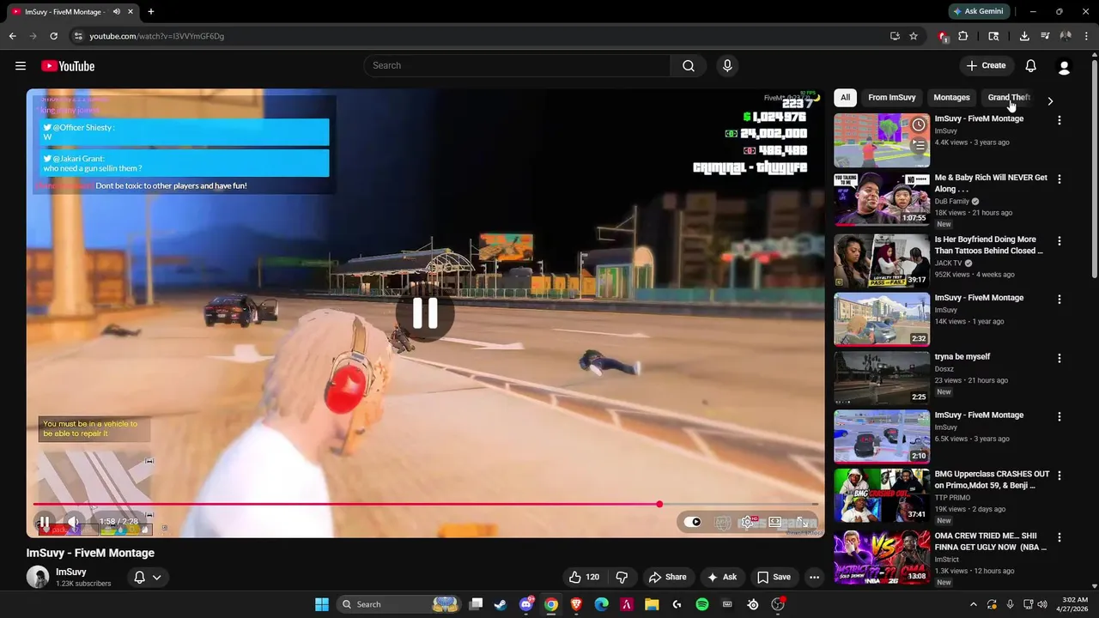Mute the tab via speaker icon
This screenshot has width=1099, height=618.
pyautogui.click(x=116, y=12)
